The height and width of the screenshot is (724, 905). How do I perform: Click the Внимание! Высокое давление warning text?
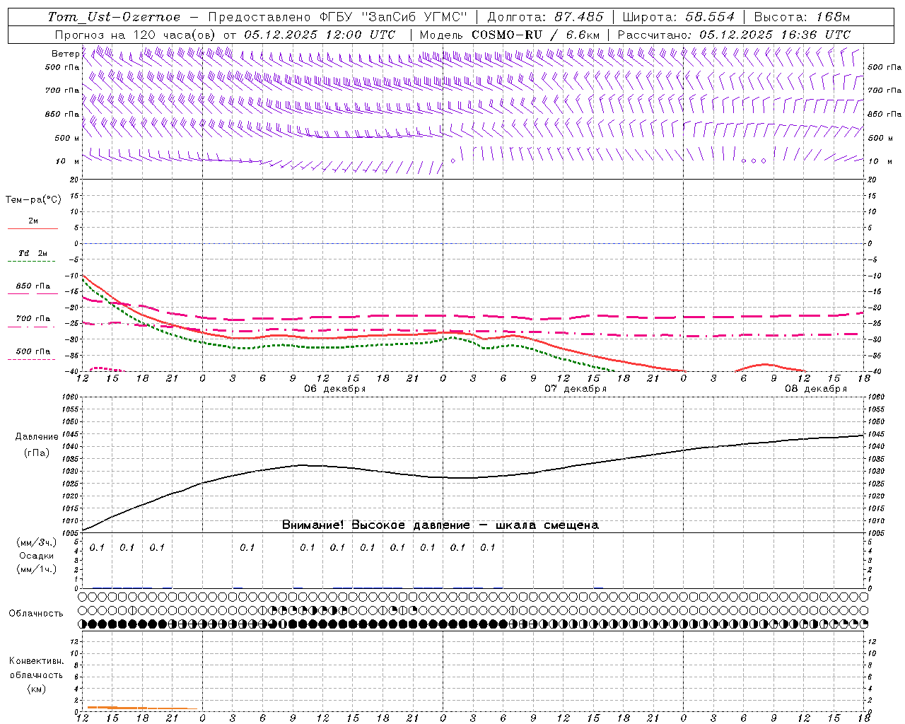(440, 525)
